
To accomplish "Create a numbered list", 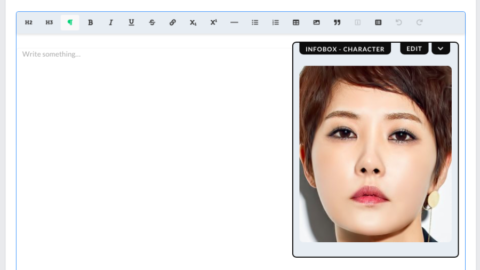I will (275, 22).
